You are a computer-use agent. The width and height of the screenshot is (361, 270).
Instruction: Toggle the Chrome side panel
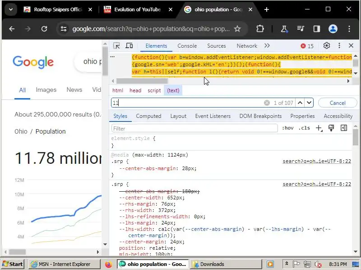pos(317,29)
